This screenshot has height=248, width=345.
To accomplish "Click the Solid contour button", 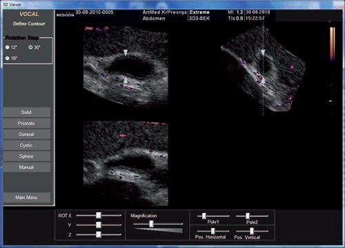I will pyautogui.click(x=27, y=112).
